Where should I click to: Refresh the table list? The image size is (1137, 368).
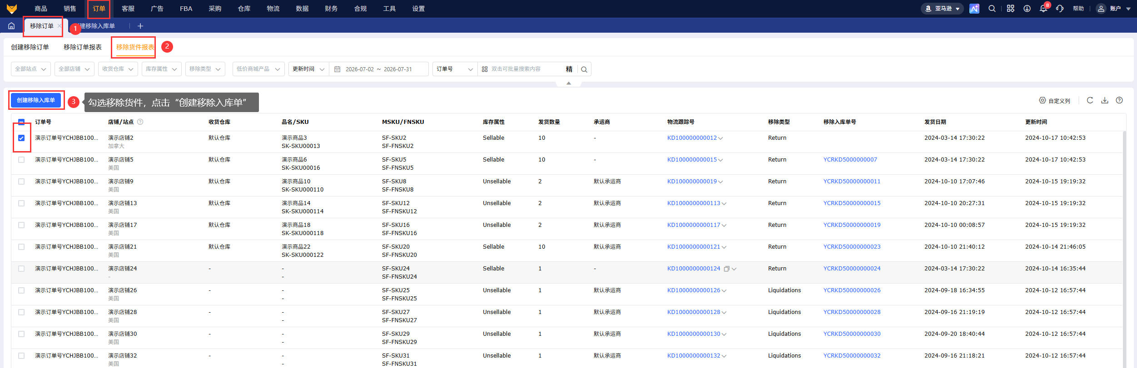pos(1090,100)
